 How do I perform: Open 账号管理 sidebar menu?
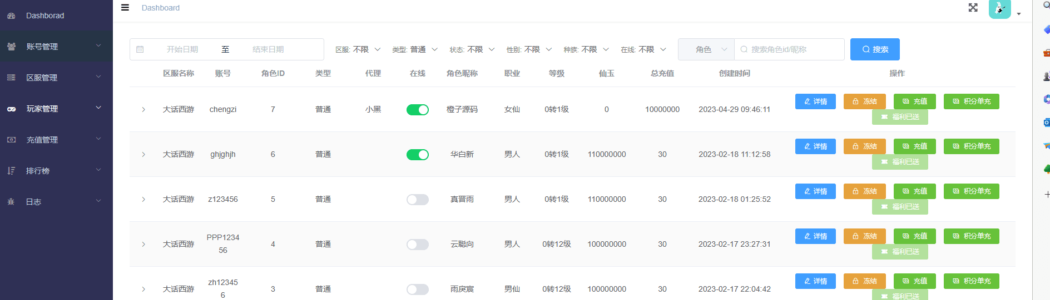point(56,47)
